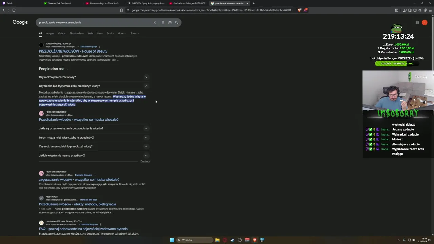Switch to Kick Dashboard browser tab
Image resolution: width=434 pixels, height=244 pixels.
coord(63,3)
